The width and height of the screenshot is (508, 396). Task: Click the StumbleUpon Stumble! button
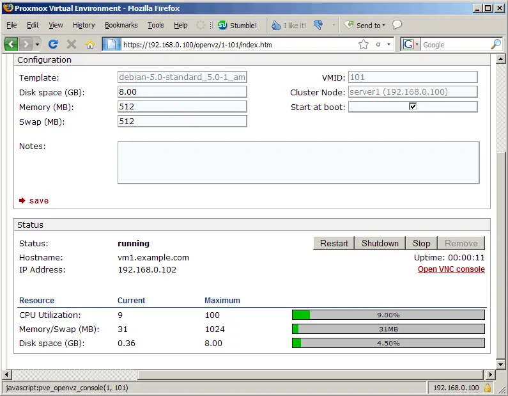[237, 26]
